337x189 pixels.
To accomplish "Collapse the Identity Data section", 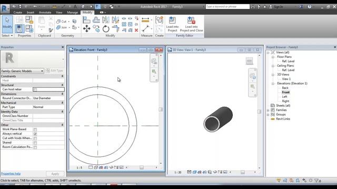I will (62, 112).
